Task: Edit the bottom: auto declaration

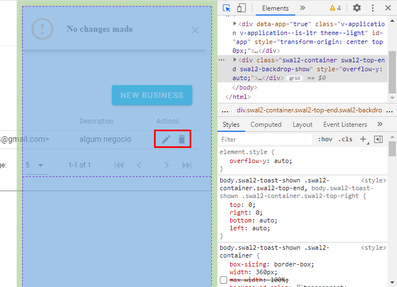Action: pos(253,220)
